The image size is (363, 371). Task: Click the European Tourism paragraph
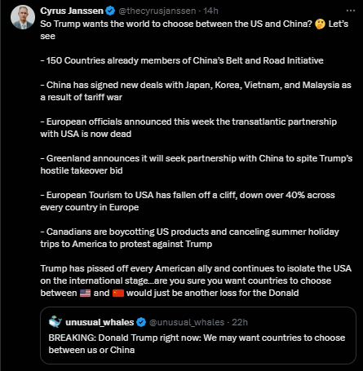188,201
